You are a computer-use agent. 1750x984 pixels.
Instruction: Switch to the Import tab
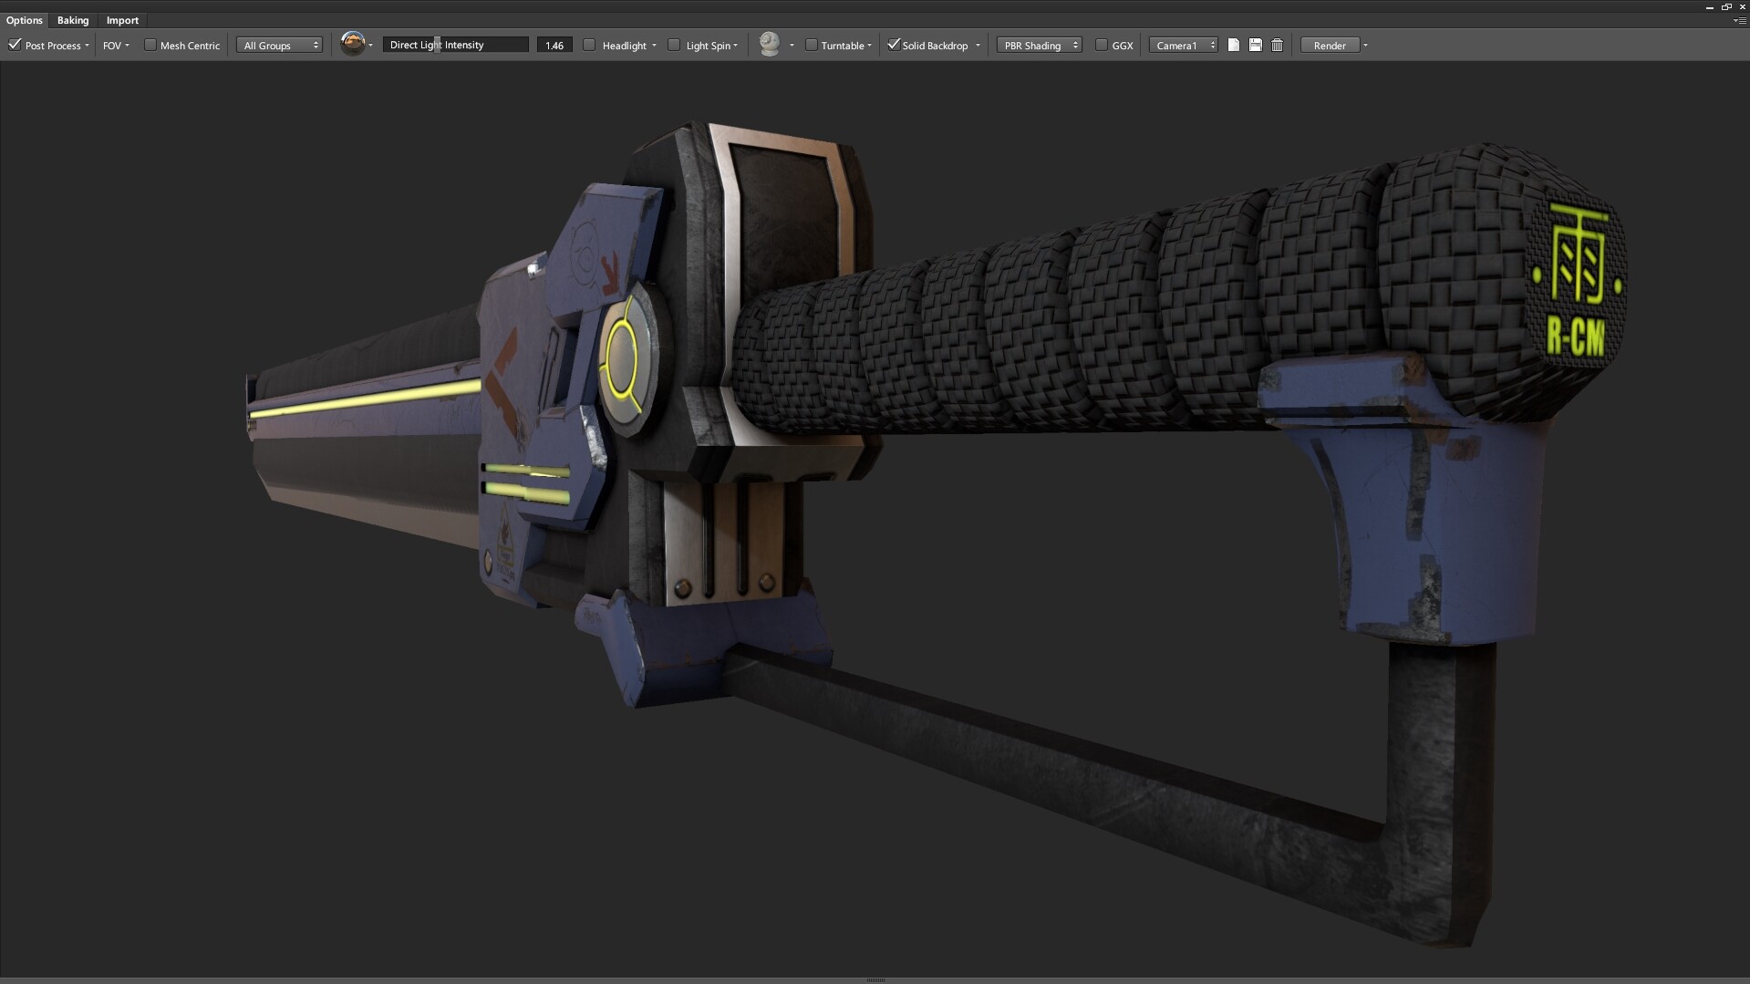click(122, 20)
